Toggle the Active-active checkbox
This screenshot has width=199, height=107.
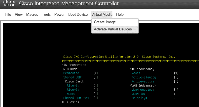tap(176, 81)
